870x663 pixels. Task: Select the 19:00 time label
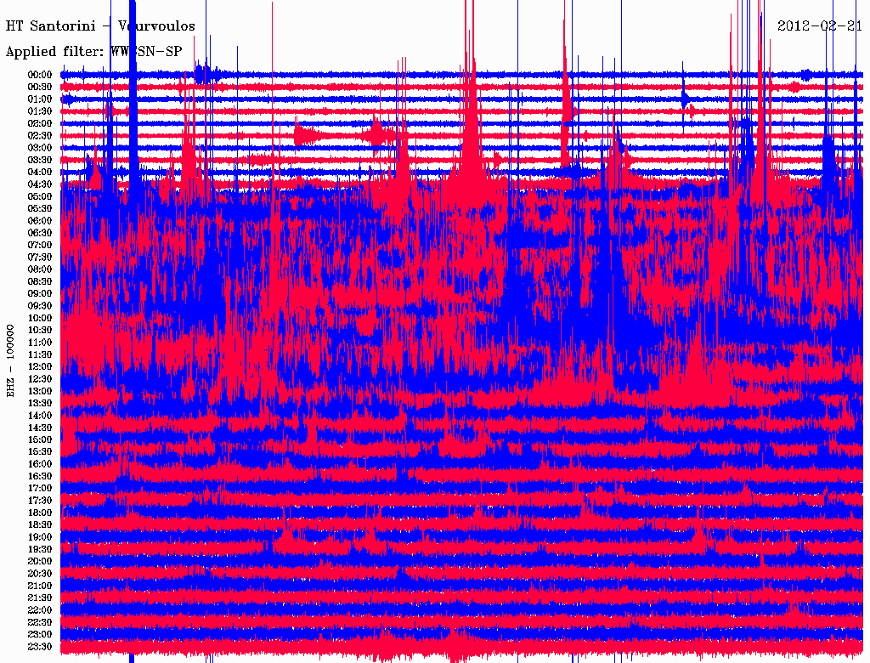coord(40,537)
